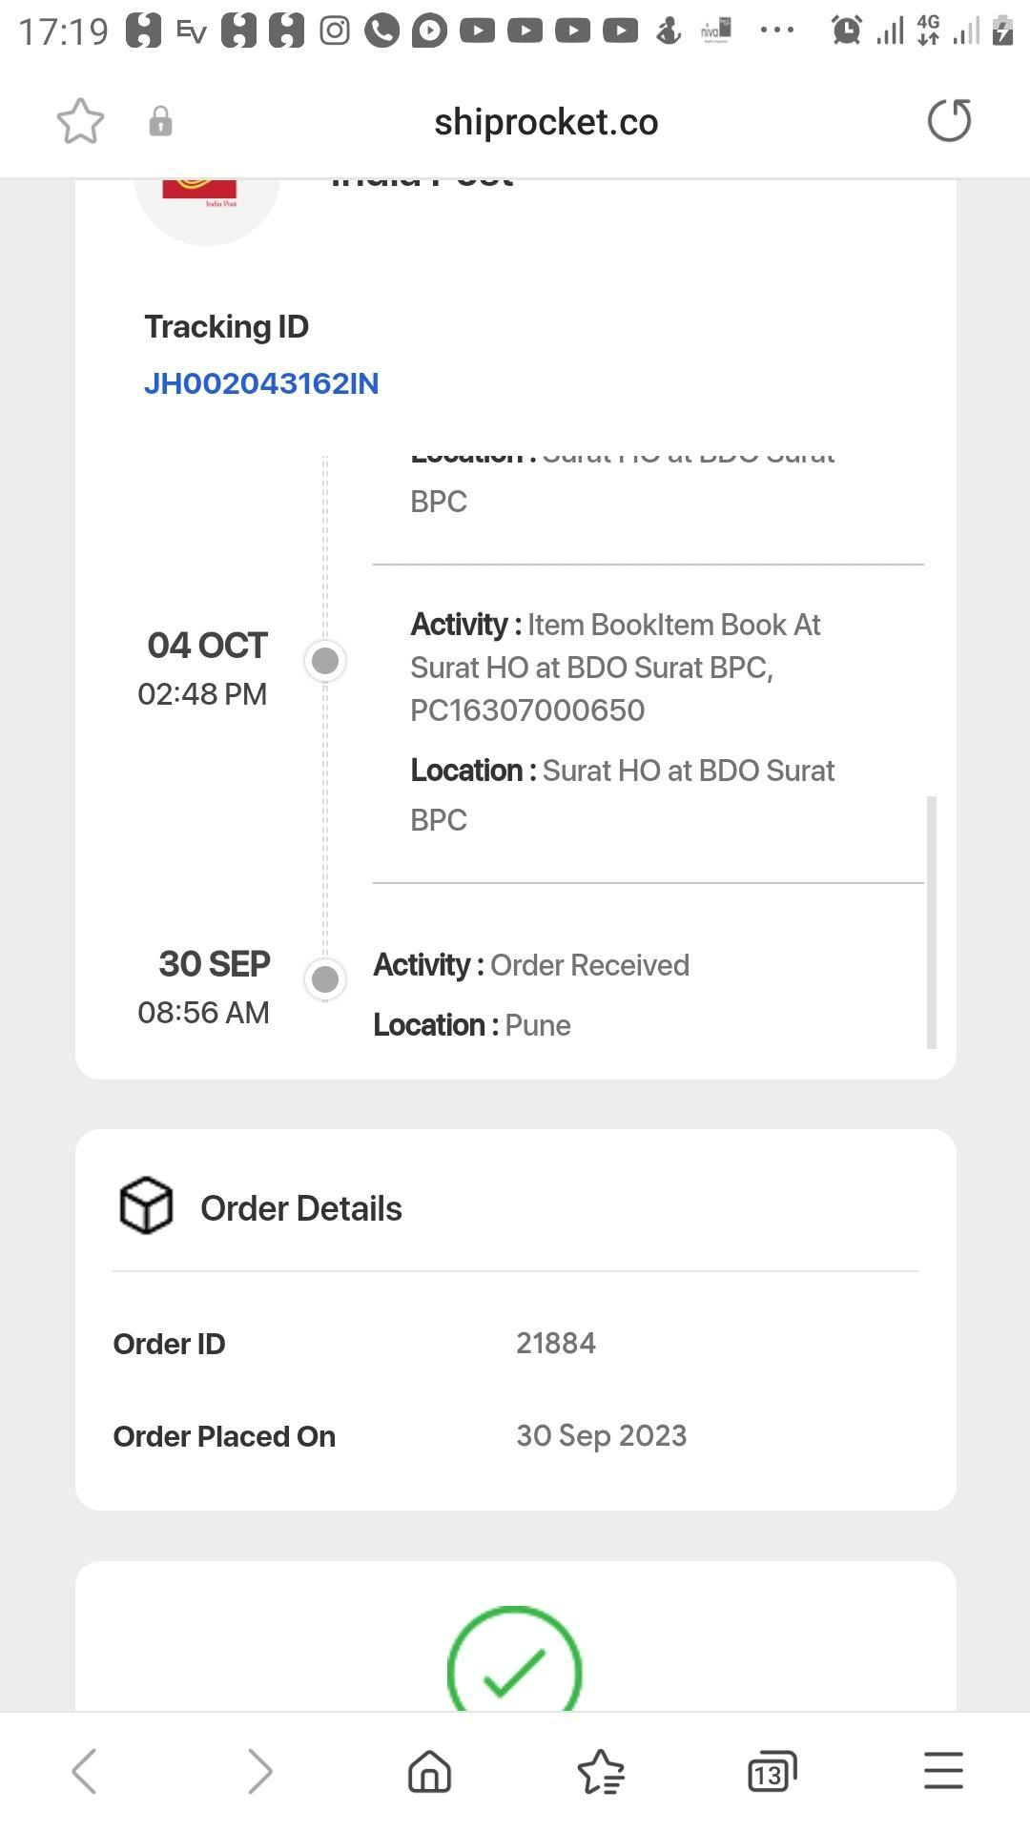Image resolution: width=1030 pixels, height=1831 pixels.
Task: Open the browser home page
Action: 429,1771
